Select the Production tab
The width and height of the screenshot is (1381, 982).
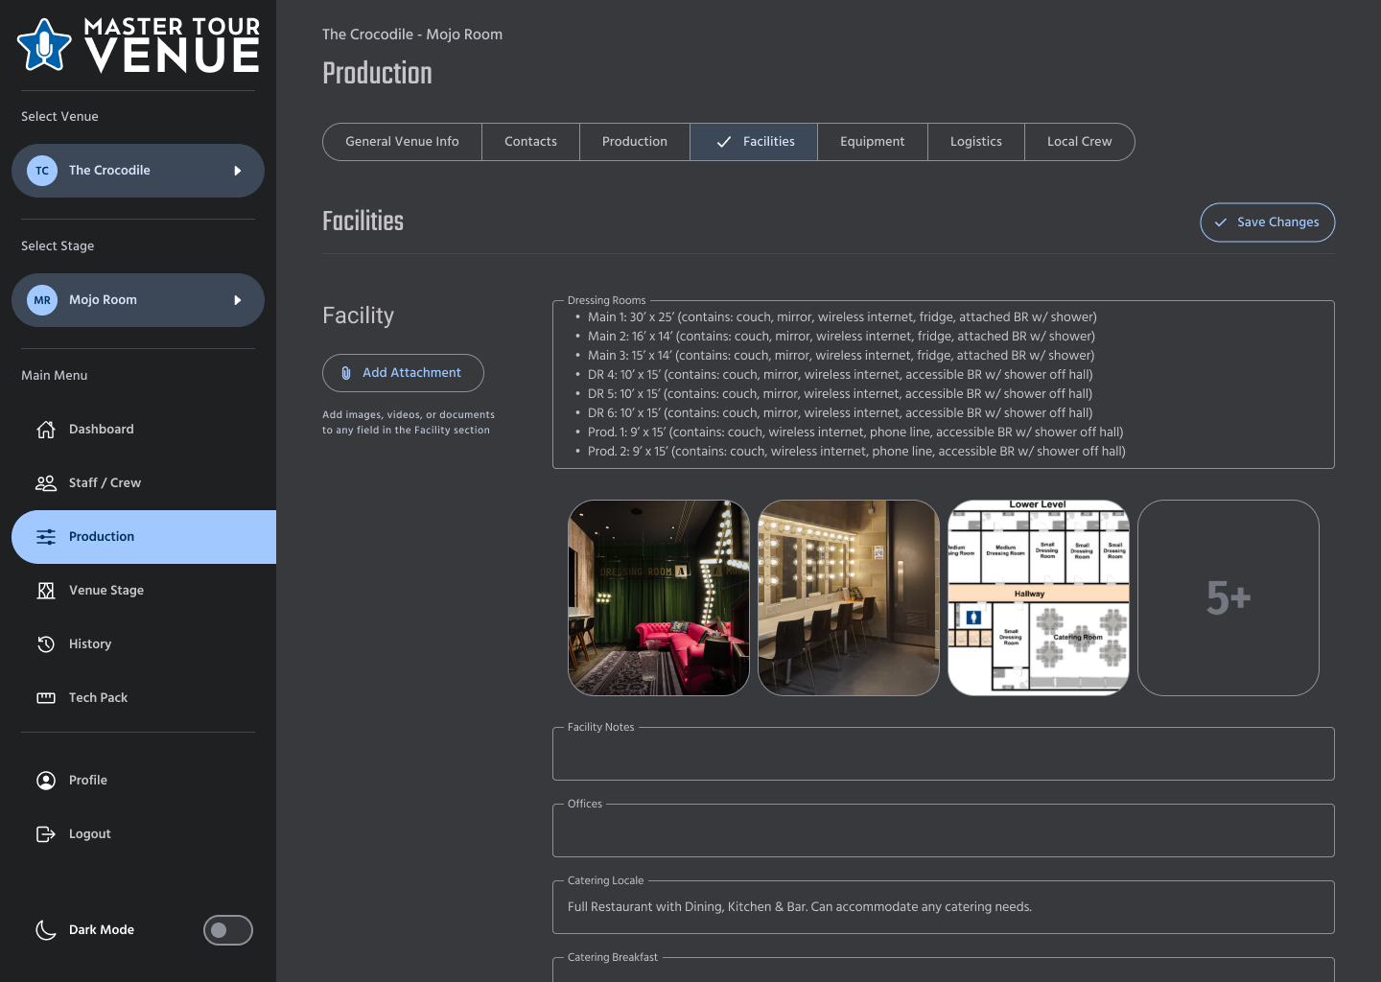coord(635,142)
